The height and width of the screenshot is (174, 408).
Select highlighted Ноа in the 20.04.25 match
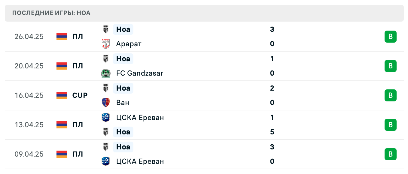pyautogui.click(x=123, y=59)
